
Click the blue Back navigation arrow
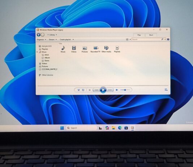point(39,35)
